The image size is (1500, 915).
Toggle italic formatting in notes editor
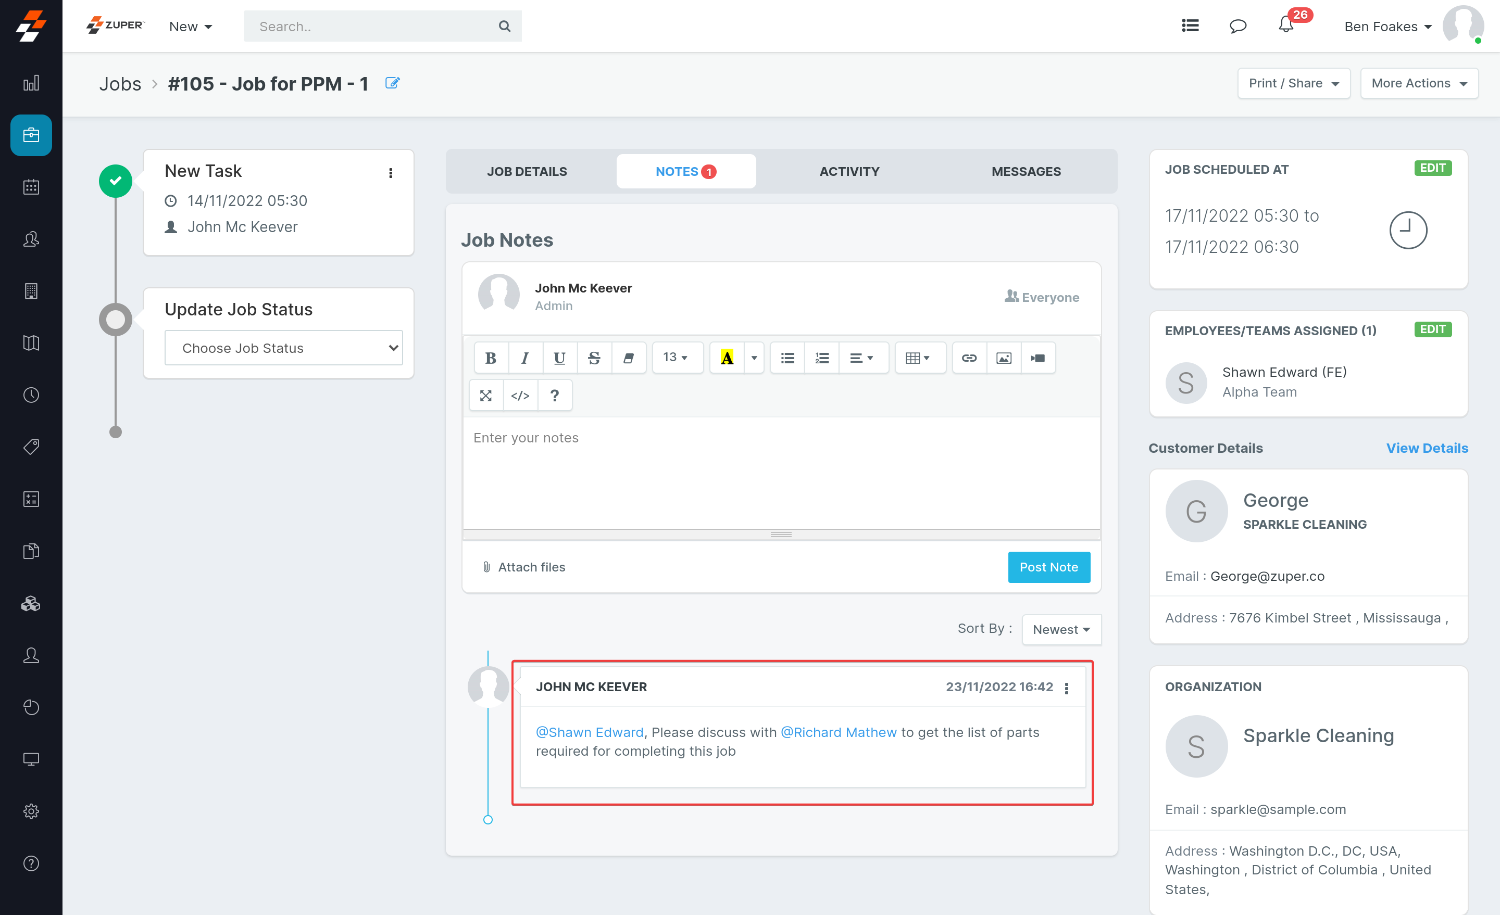pyautogui.click(x=525, y=358)
